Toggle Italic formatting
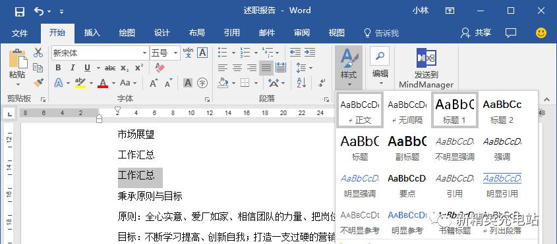Screen dimensions: 557x244 pos(73,68)
